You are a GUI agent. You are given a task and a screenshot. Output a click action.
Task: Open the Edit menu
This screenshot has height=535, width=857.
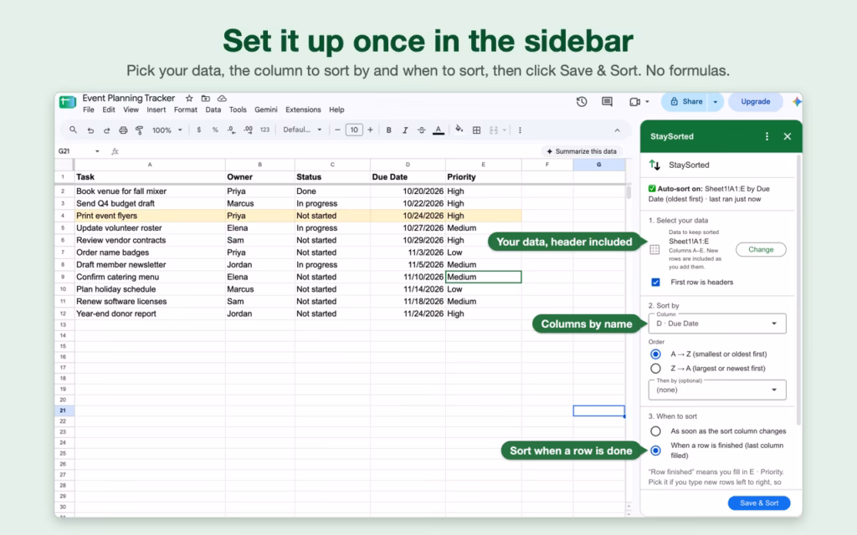pyautogui.click(x=109, y=110)
